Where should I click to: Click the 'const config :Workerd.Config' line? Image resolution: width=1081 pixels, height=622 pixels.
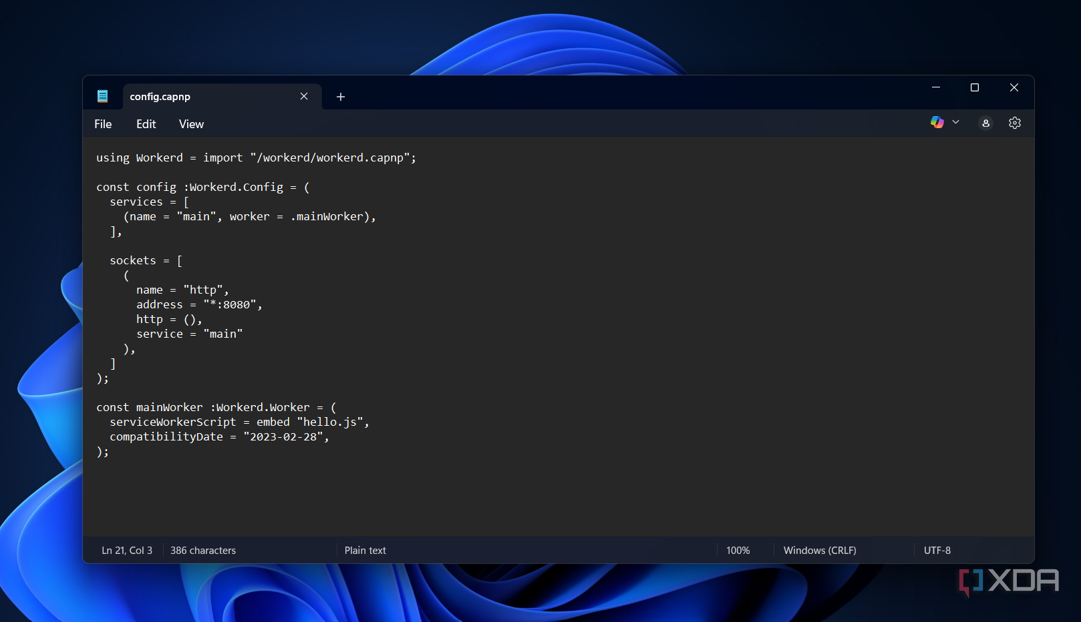pos(203,188)
